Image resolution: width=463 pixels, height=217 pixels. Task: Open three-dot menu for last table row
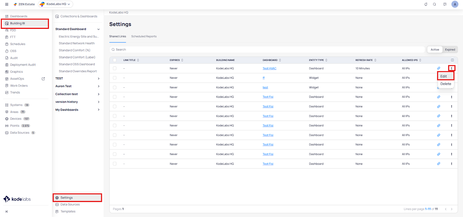[451, 164]
